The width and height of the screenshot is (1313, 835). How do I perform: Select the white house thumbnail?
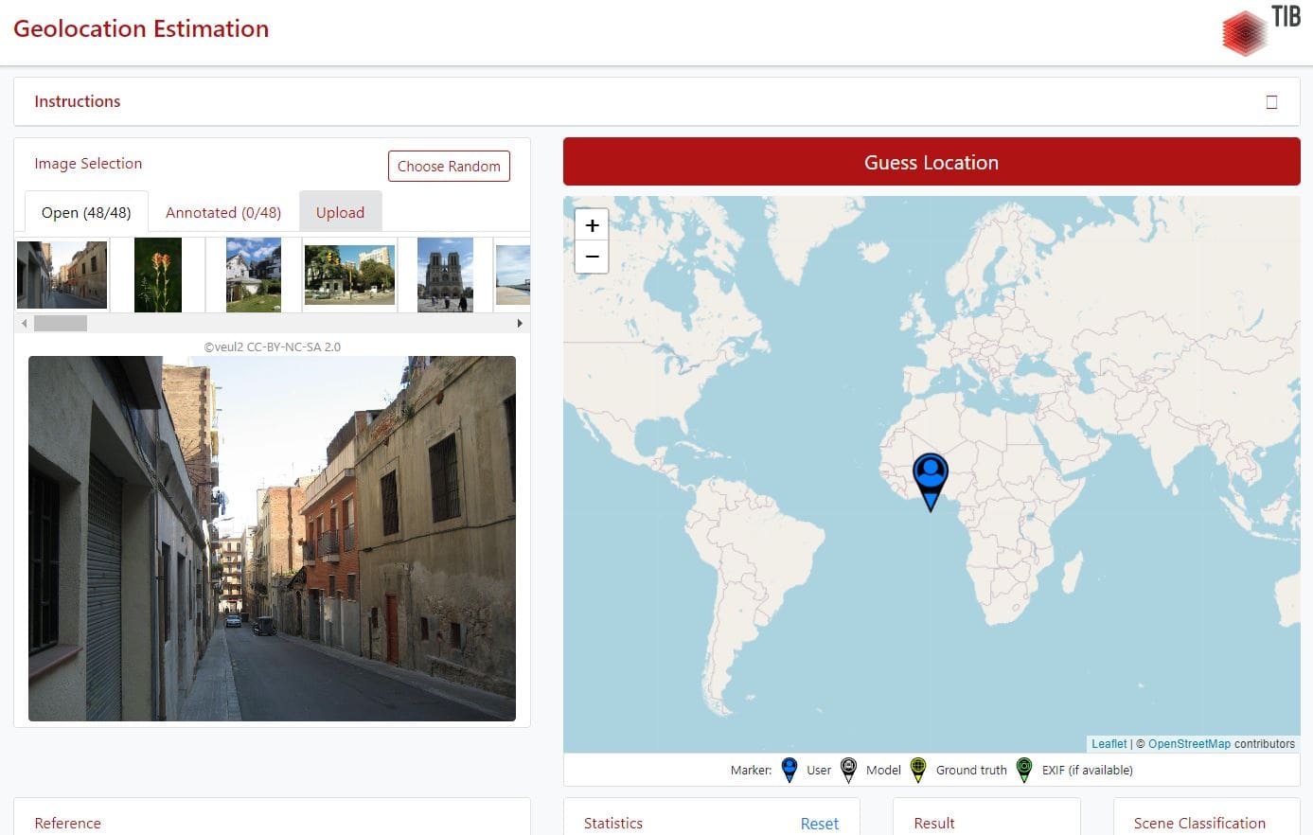point(254,275)
